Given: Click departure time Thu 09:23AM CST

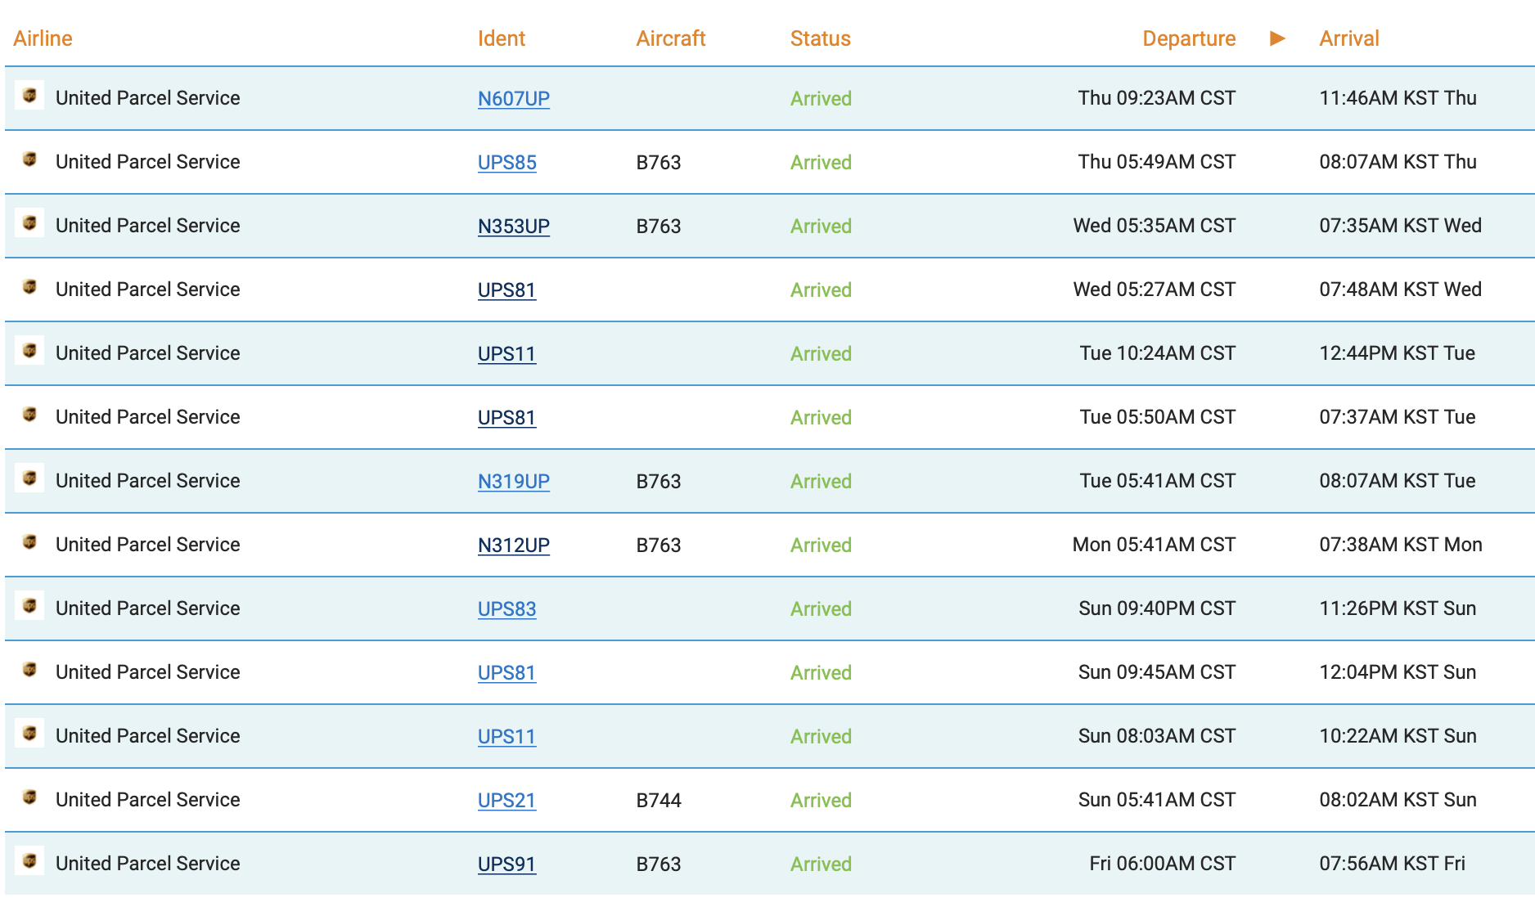Looking at the screenshot, I should point(1157,98).
